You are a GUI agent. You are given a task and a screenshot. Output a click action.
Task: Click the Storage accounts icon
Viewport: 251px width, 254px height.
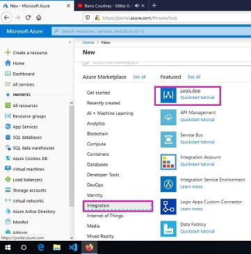pyautogui.click(x=8, y=190)
